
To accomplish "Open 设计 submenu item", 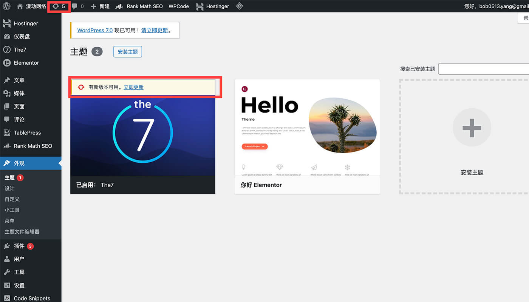I will coord(9,188).
